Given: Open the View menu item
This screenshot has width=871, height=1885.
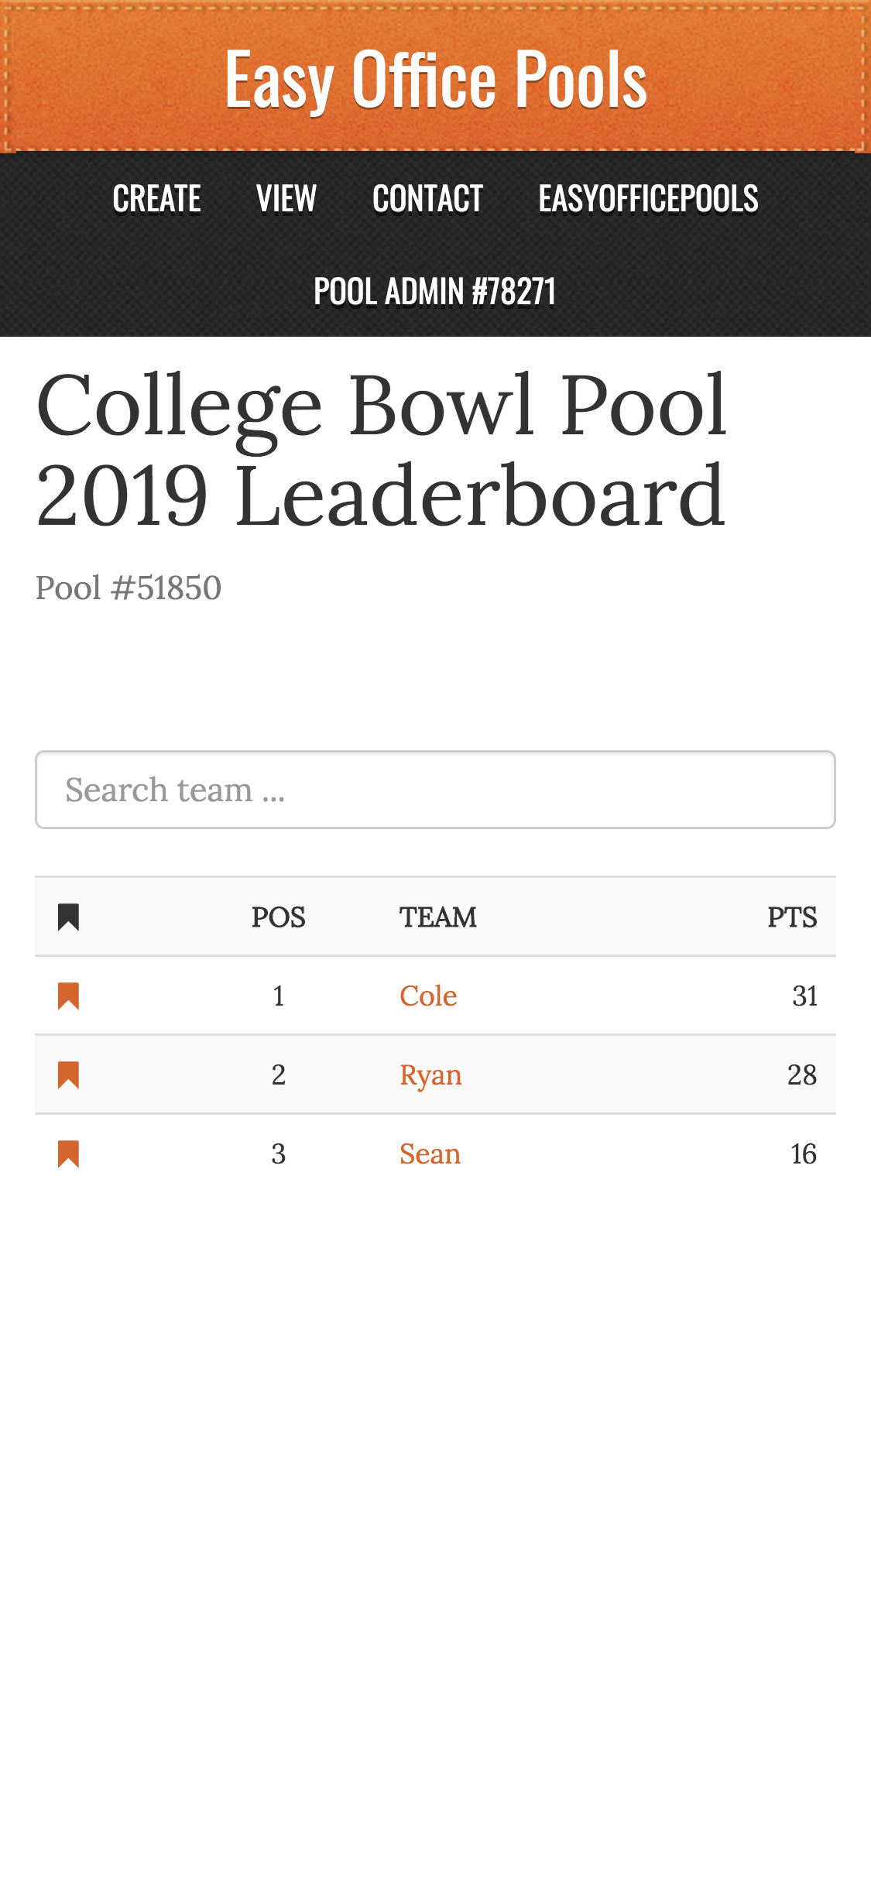Looking at the screenshot, I should [286, 199].
